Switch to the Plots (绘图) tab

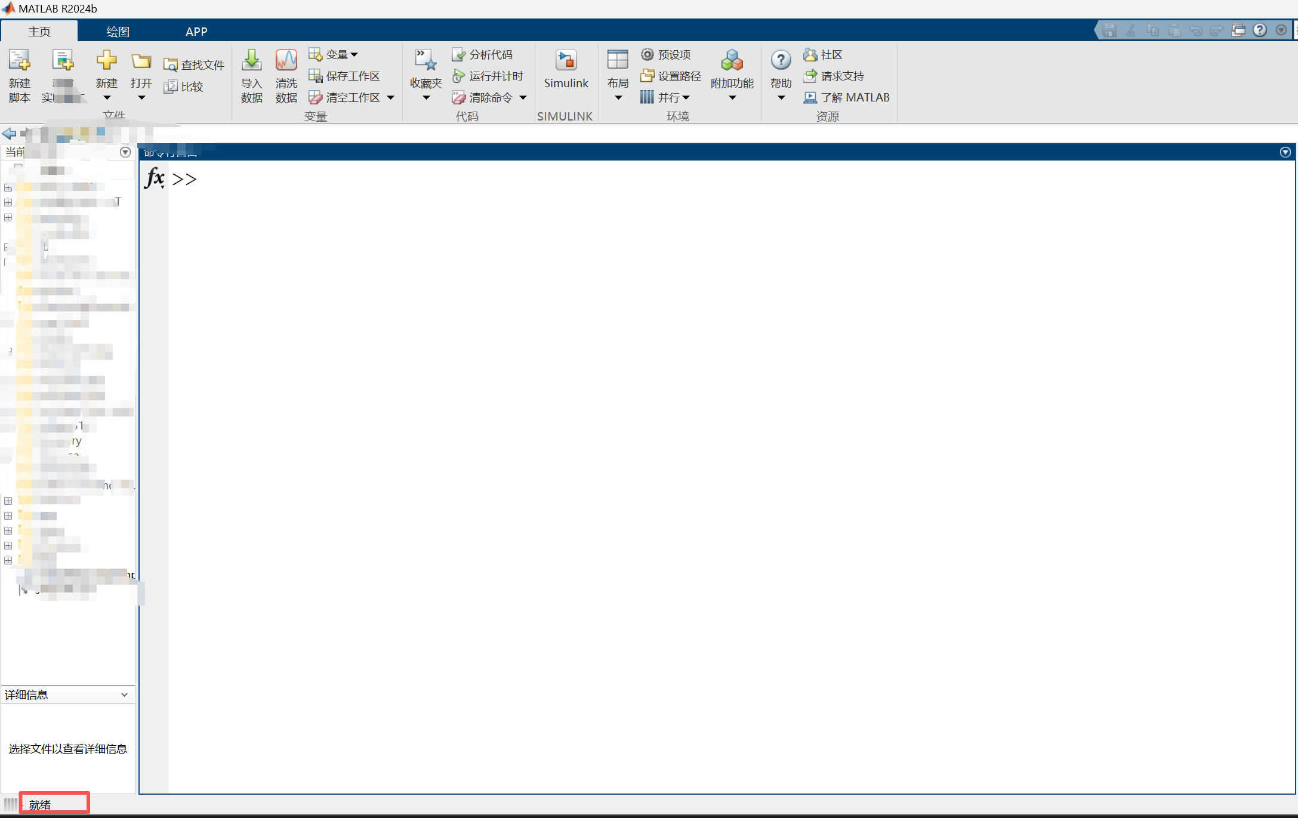[118, 32]
